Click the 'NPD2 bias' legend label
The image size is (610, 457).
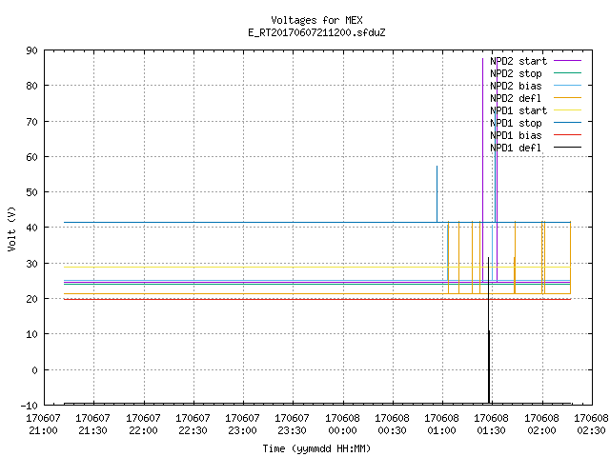pyautogui.click(x=516, y=86)
